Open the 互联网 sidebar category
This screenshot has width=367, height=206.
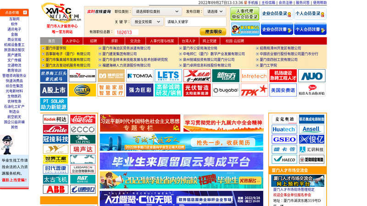(14, 19)
